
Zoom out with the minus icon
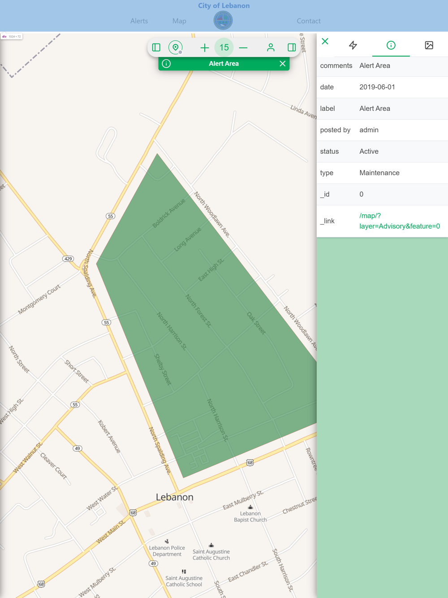(243, 48)
